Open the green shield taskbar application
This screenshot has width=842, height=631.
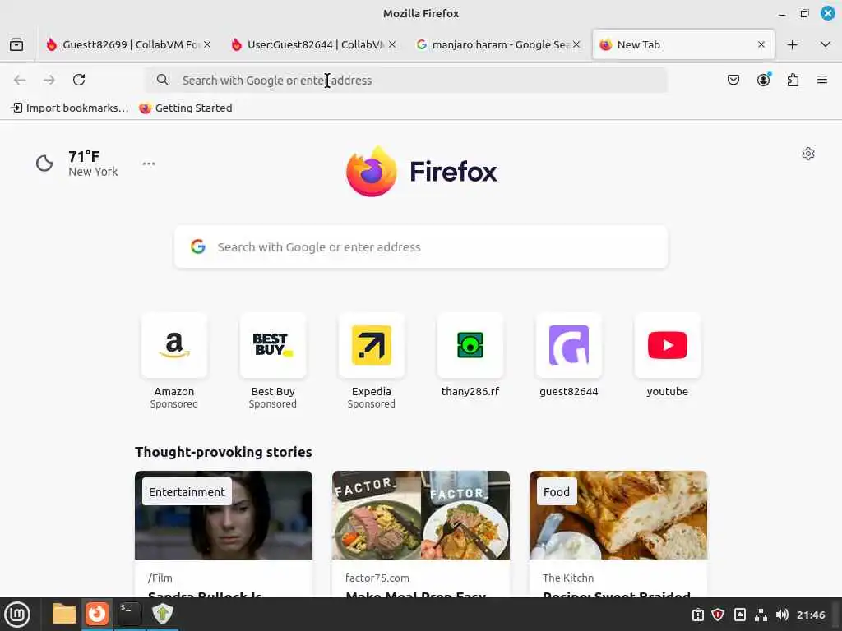pos(162,613)
